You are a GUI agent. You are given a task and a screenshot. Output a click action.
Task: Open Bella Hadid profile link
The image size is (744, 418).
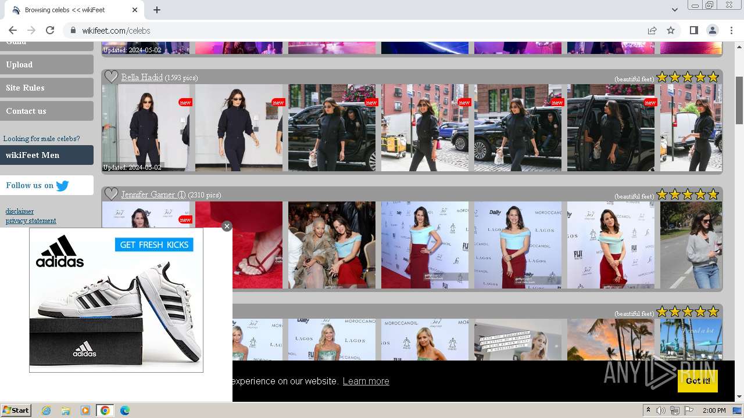[x=142, y=77]
